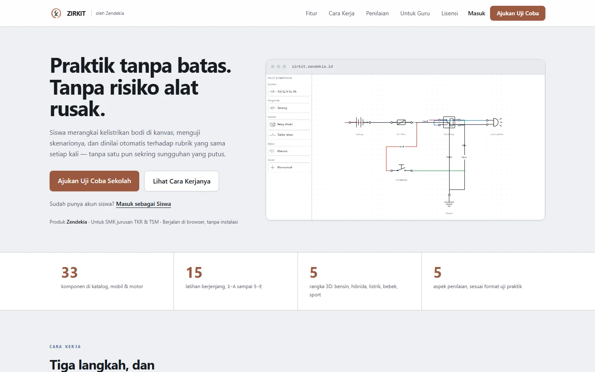Screen dimensions: 595x372
Task: Click the 'PALET KOMPONEN' panel heading
Action: pyautogui.click(x=280, y=78)
